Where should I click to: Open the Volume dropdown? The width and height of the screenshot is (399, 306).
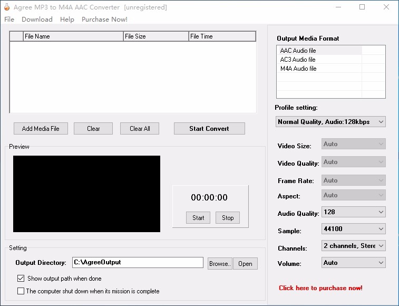tap(354, 262)
